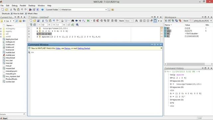Click Maximize document toggle in Editor

[155, 21]
